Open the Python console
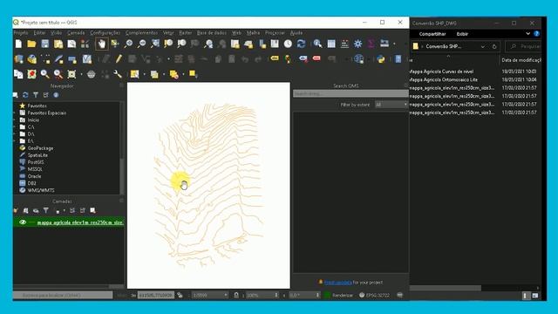The width and height of the screenshot is (558, 314). [381, 59]
